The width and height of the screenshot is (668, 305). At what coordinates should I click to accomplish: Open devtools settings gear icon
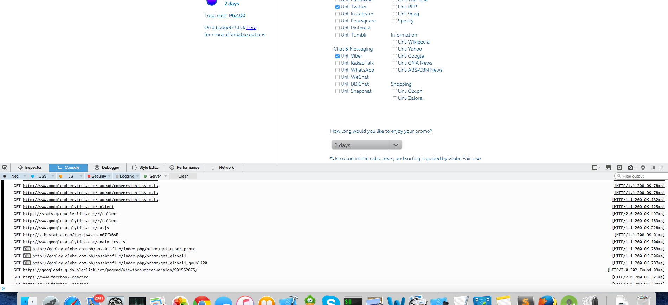point(643,167)
